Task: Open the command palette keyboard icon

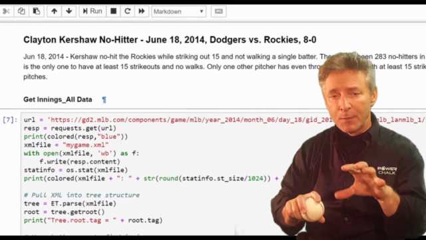Action: [x=218, y=11]
